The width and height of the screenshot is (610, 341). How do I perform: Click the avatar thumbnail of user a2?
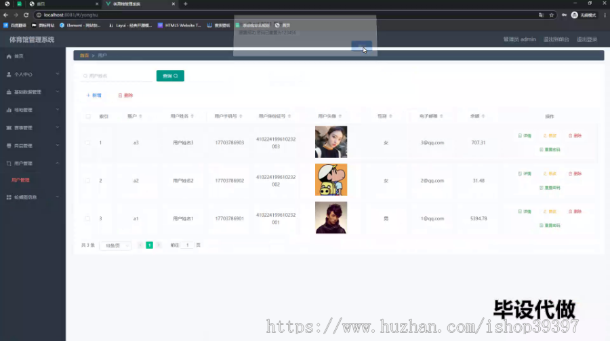click(x=331, y=180)
